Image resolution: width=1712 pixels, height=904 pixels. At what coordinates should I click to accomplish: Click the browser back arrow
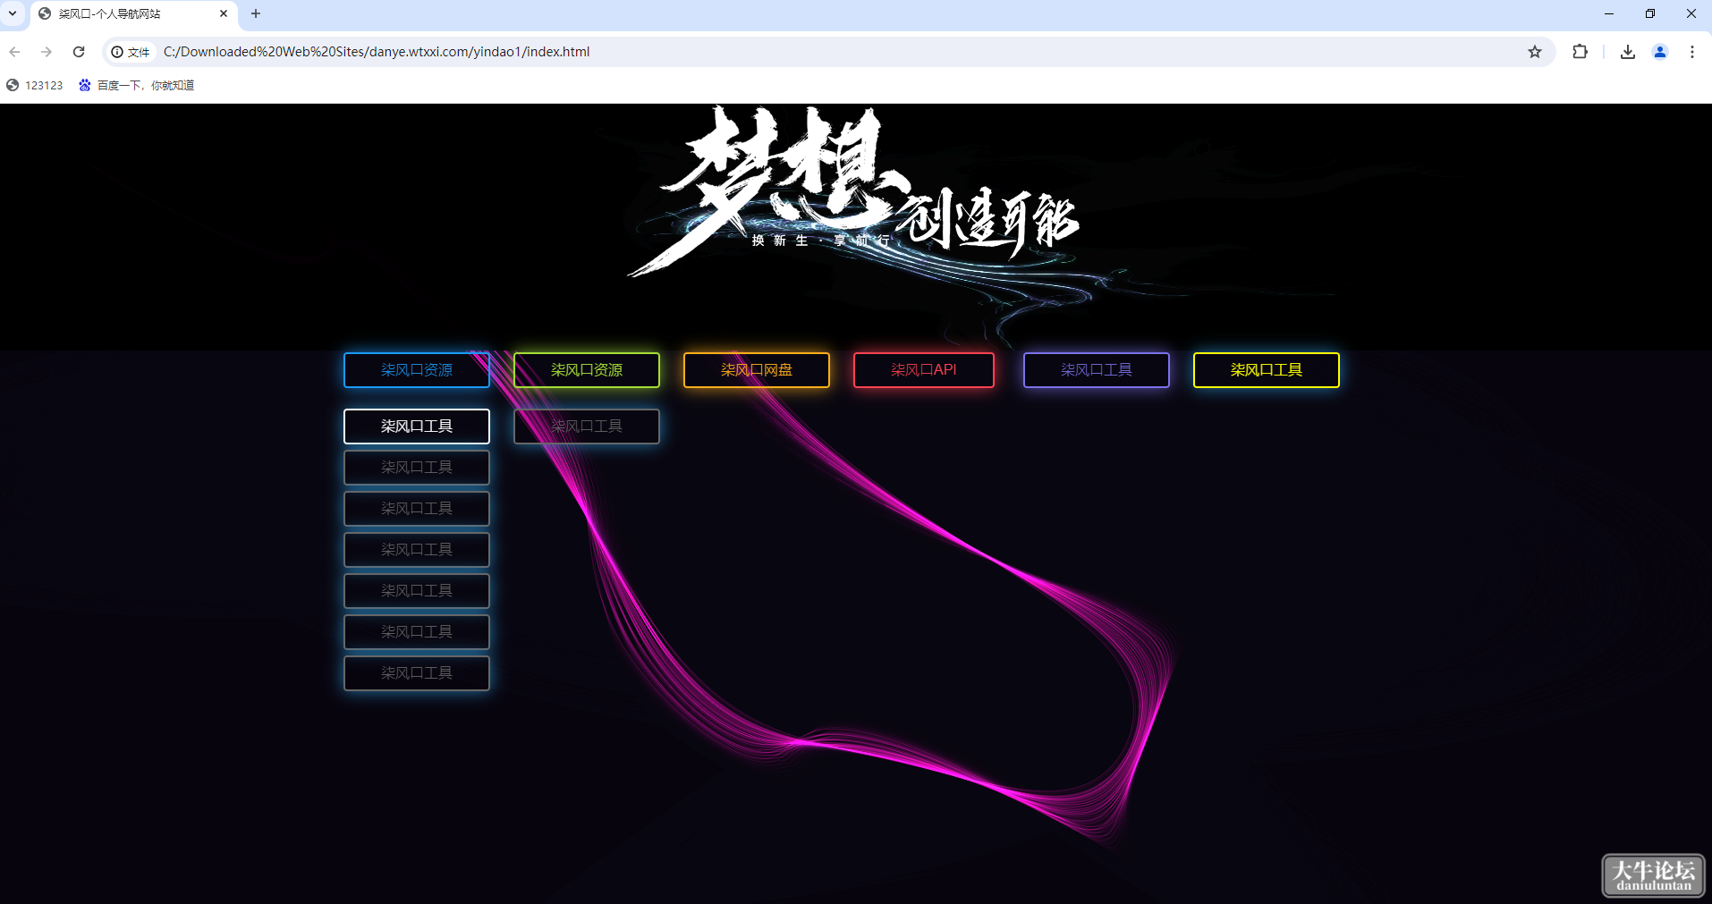point(14,52)
